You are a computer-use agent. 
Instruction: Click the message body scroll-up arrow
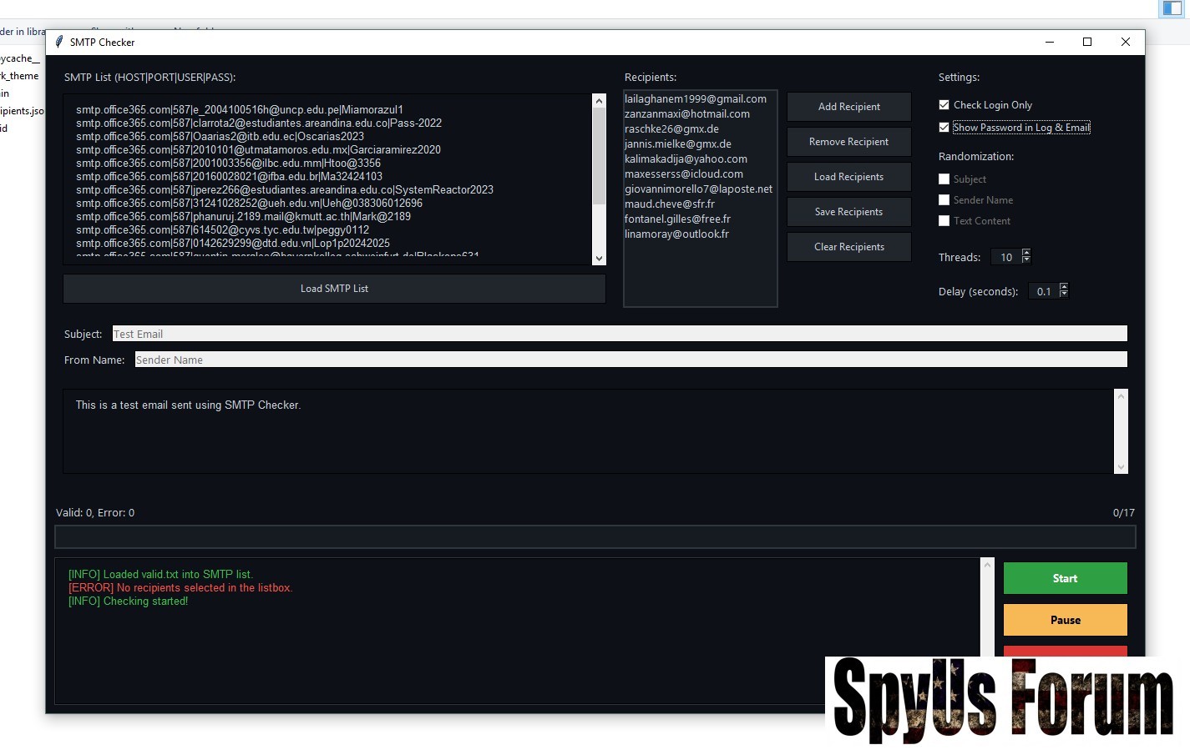click(1121, 396)
